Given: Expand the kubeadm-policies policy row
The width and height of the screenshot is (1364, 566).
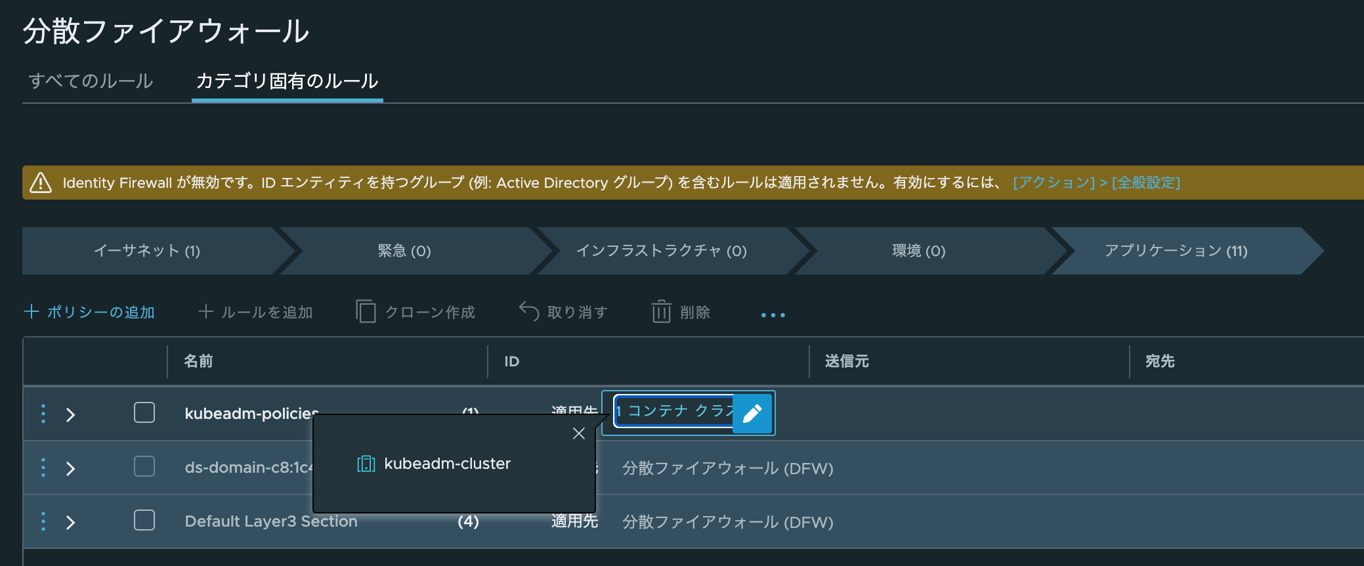Looking at the screenshot, I should (71, 415).
